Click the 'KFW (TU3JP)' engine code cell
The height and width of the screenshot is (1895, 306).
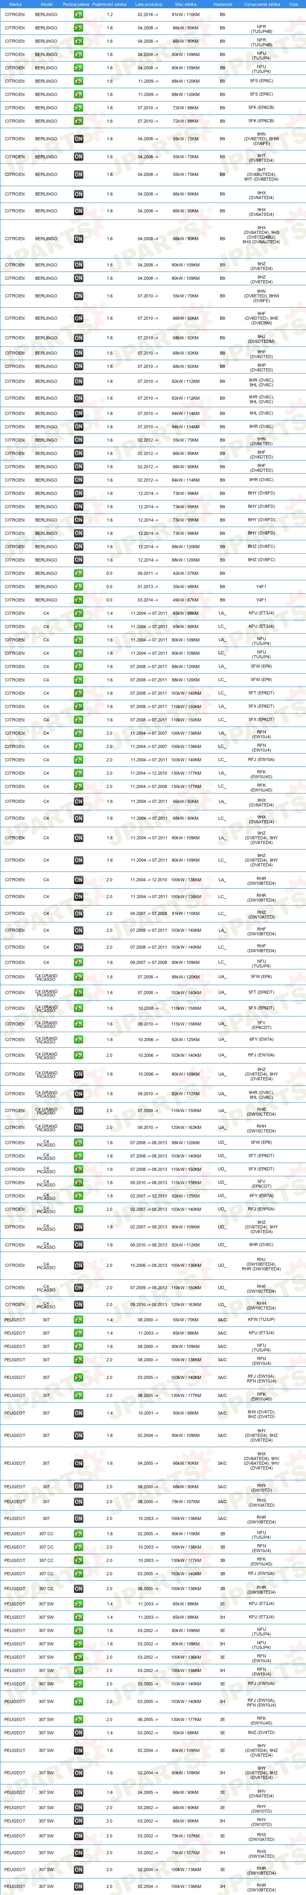coord(262,1320)
